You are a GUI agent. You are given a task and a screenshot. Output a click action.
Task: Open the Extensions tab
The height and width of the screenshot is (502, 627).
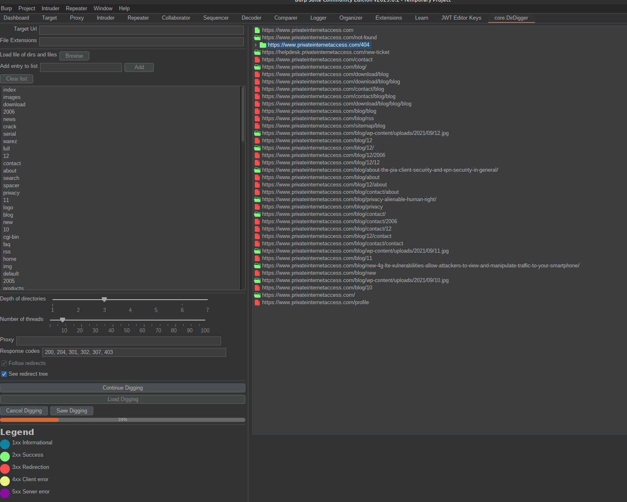coord(389,18)
